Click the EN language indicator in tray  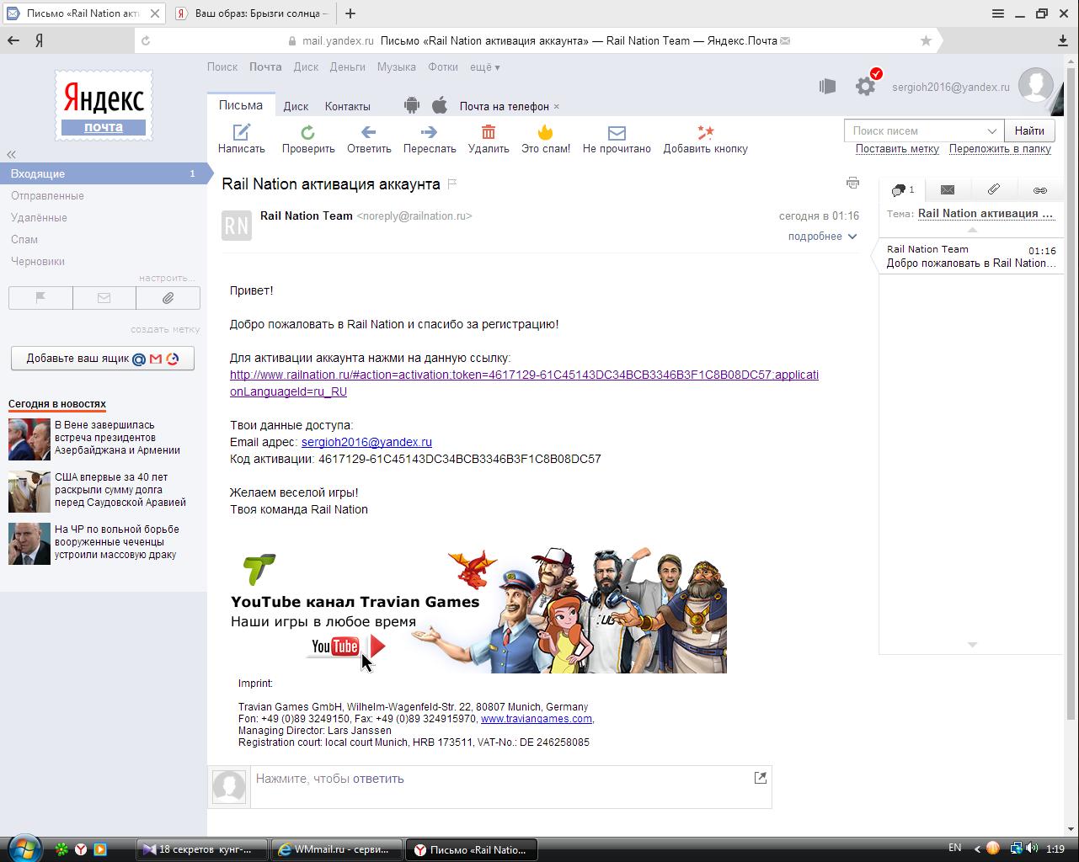[955, 848]
